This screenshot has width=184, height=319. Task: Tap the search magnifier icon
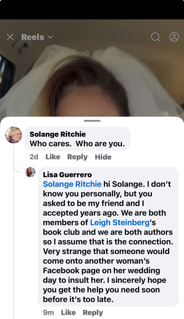point(156,37)
